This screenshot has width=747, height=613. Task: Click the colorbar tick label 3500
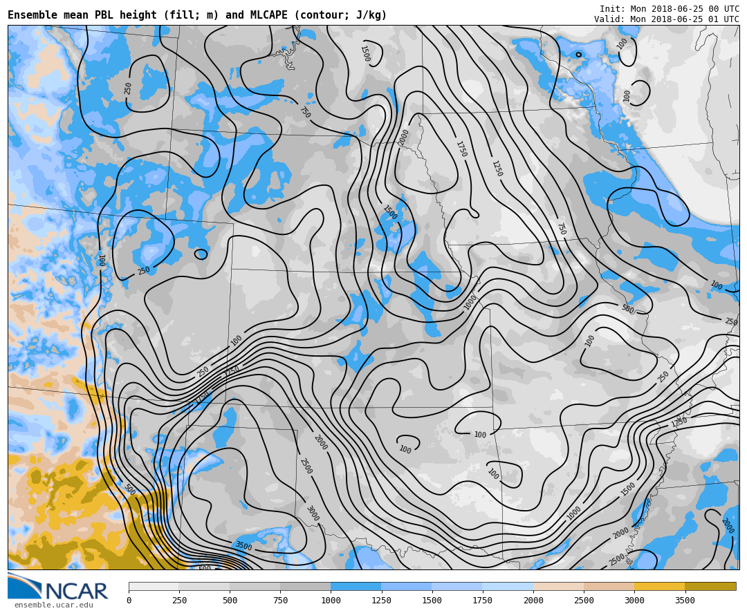tap(685, 601)
